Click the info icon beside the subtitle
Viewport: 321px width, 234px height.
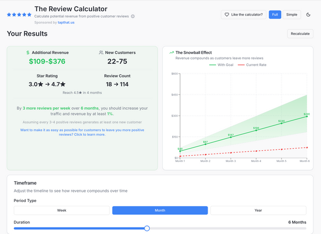[x=133, y=16]
